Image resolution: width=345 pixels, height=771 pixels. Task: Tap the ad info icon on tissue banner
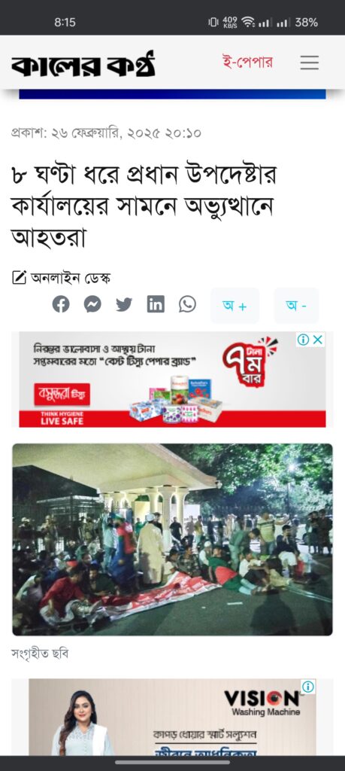304,340
